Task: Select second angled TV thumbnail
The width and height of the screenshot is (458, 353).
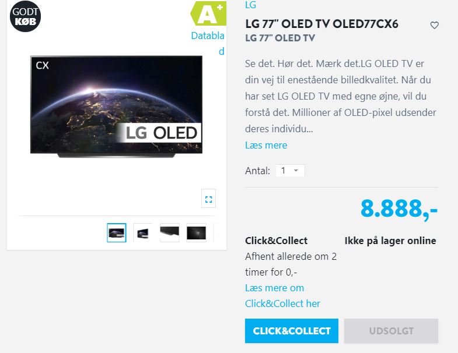Action: click(x=143, y=233)
